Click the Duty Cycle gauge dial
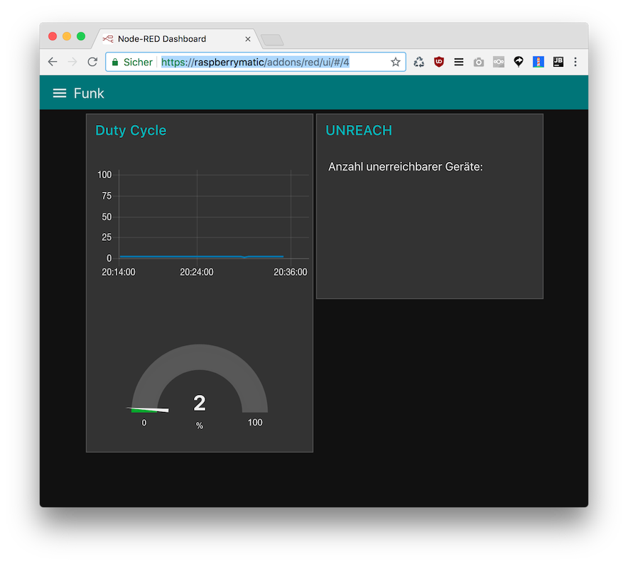Viewport: 628px width, 564px height. pos(200,379)
